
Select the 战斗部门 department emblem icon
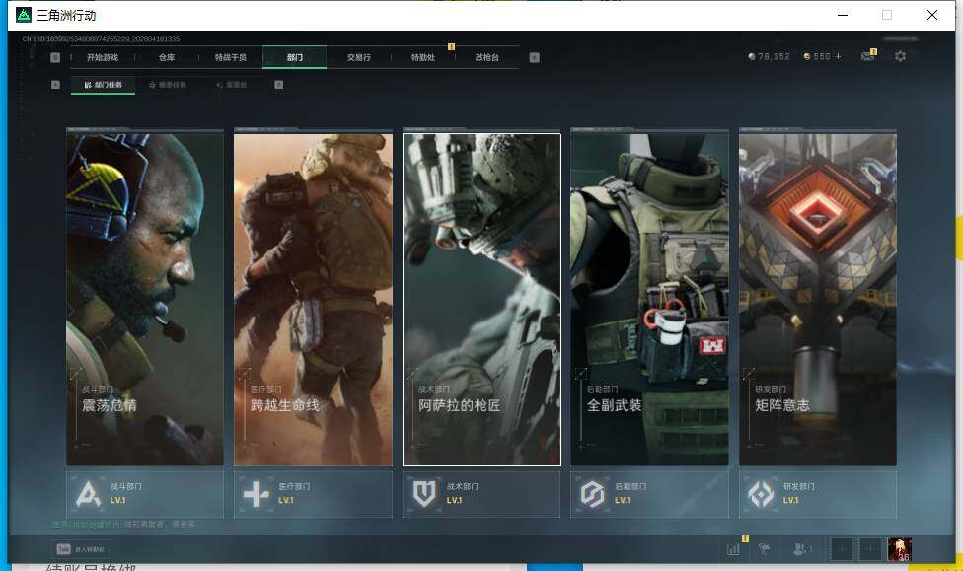tap(88, 493)
